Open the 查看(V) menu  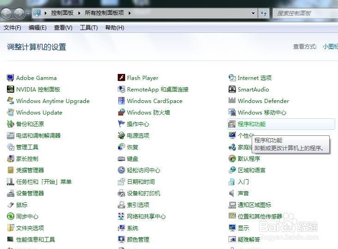click(63, 28)
